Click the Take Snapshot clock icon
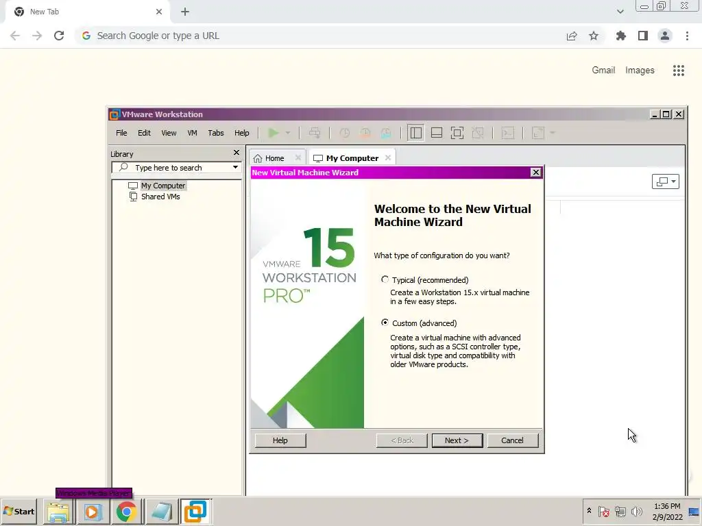 (344, 133)
